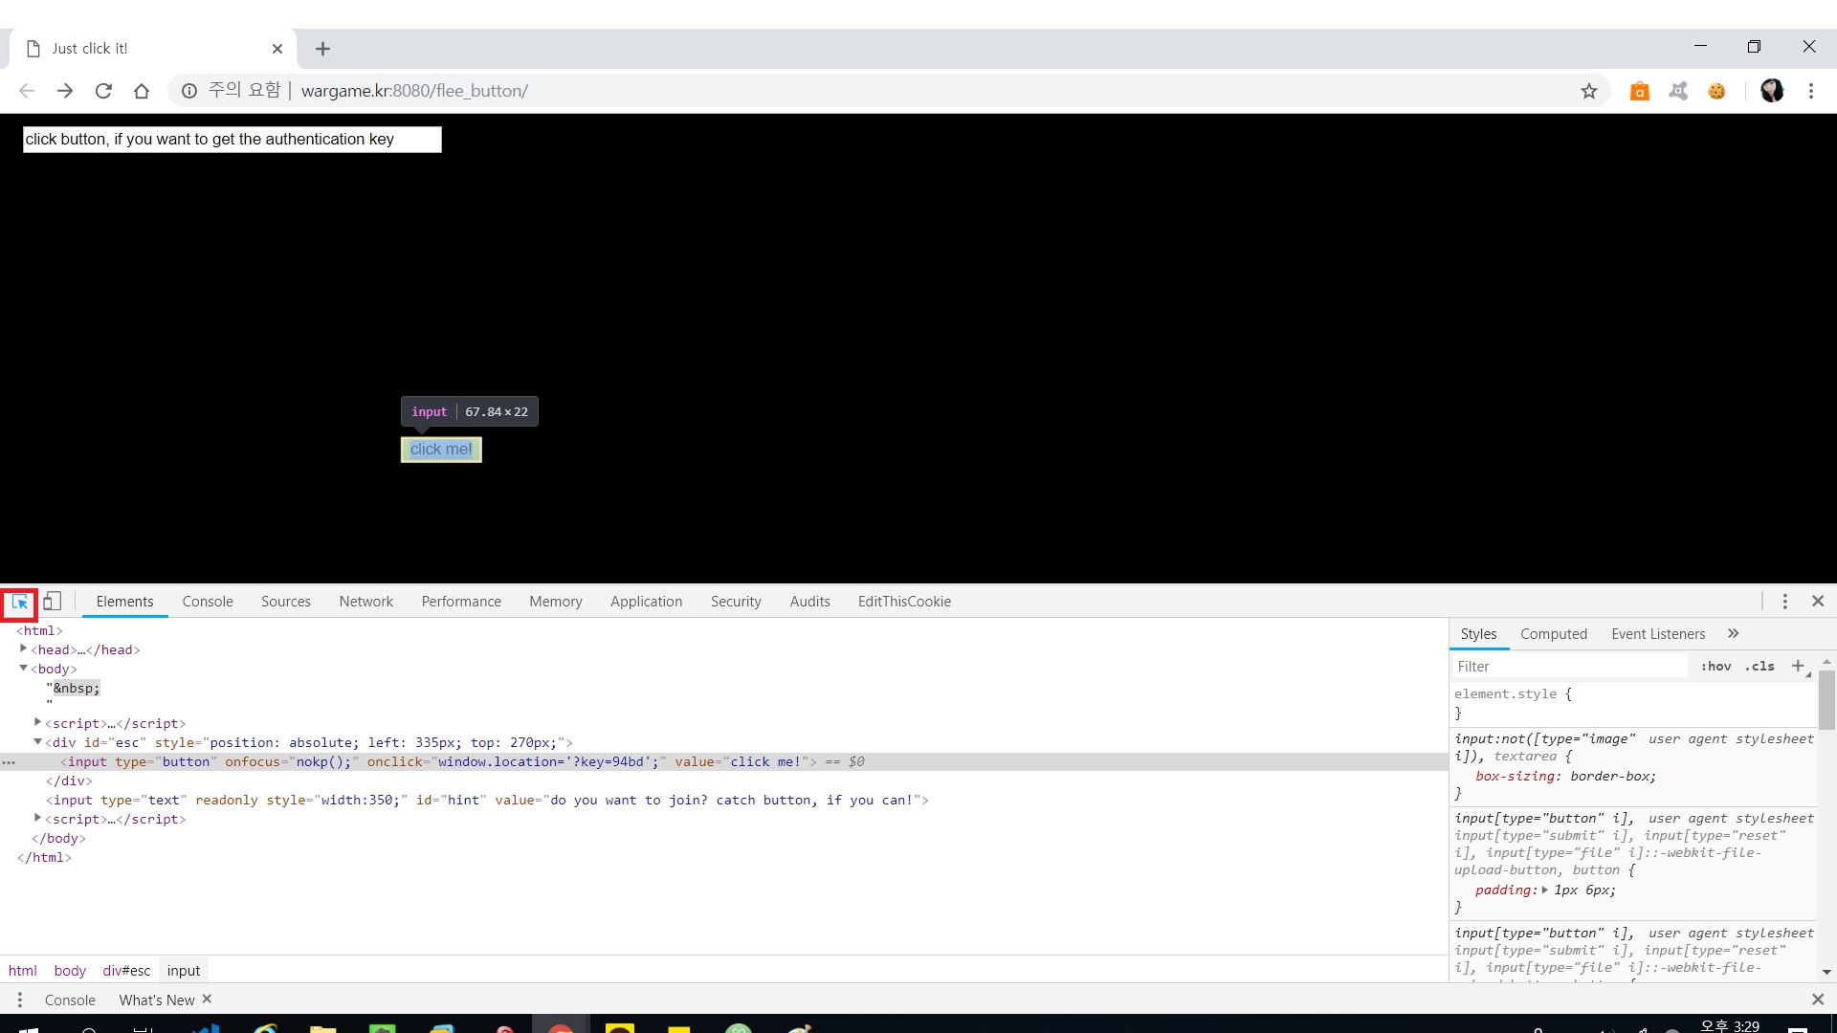1837x1033 pixels.
Task: Focus the Styles Filter input field
Action: click(x=1569, y=667)
